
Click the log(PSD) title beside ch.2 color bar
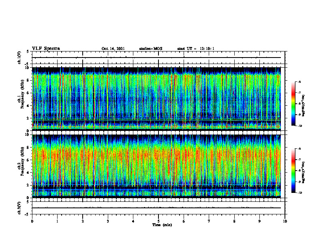(x=304, y=172)
